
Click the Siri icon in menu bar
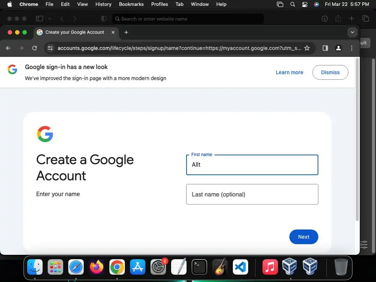(x=317, y=4)
